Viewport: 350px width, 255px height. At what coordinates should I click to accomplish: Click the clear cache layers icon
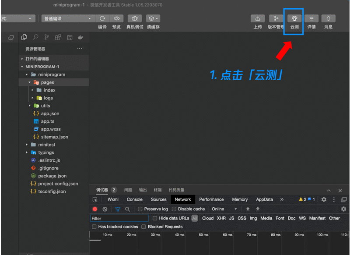click(x=151, y=18)
